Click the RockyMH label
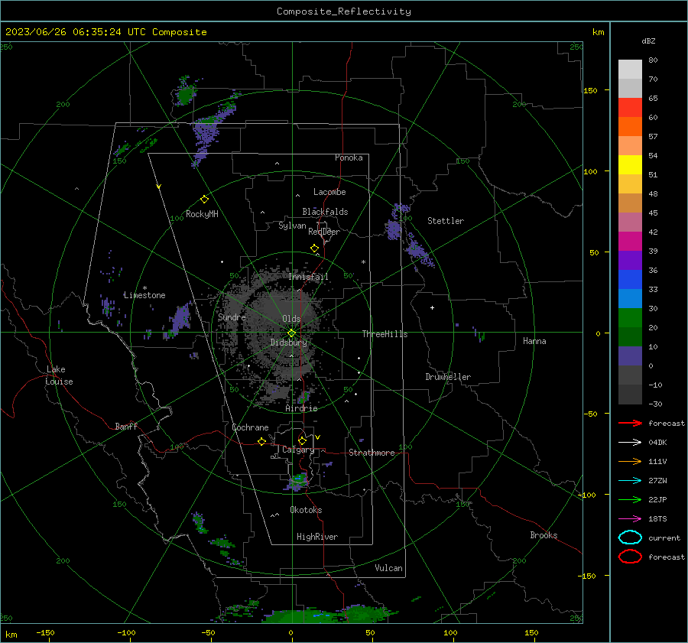688x643 pixels. [x=202, y=214]
